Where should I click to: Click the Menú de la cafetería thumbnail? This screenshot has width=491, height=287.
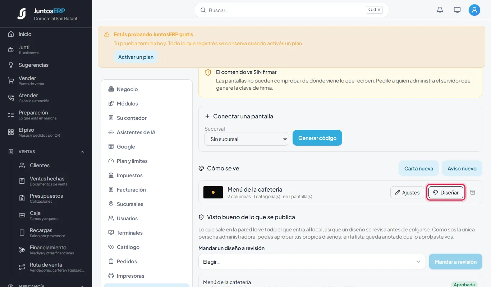[x=213, y=192]
